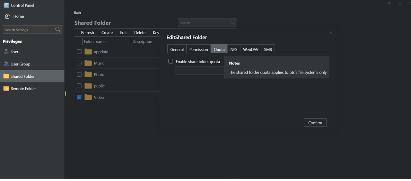This screenshot has width=411, height=181.
Task: Close the Edit Shared Folder dialog
Action: coord(330,33)
